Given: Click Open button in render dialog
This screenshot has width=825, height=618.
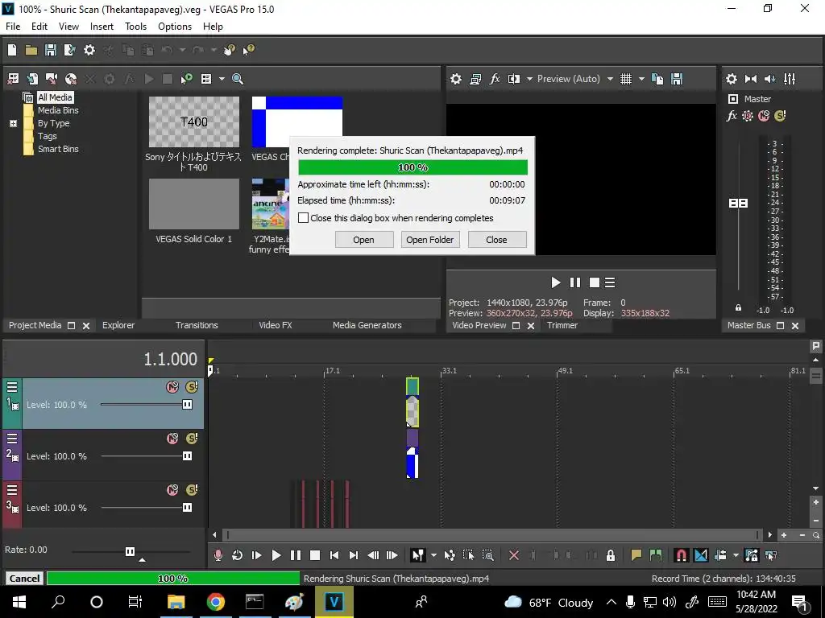Looking at the screenshot, I should click(364, 240).
